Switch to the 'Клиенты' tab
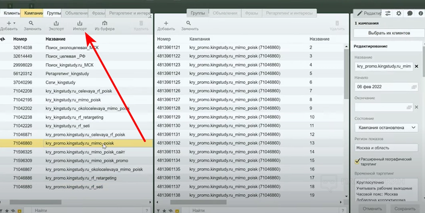Image resolution: width=425 pixels, height=213 pixels. coord(11,13)
